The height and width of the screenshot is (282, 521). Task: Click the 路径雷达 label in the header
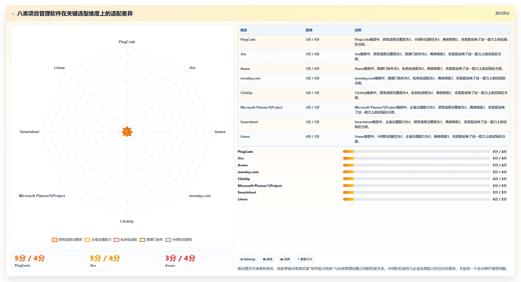pos(502,13)
